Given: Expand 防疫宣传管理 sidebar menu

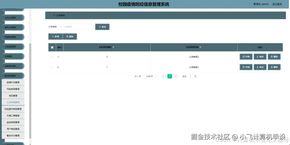Looking at the screenshot, I should [13, 37].
